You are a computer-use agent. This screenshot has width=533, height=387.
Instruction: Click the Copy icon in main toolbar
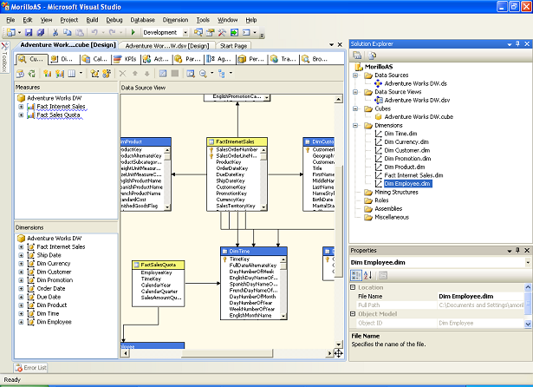point(68,32)
